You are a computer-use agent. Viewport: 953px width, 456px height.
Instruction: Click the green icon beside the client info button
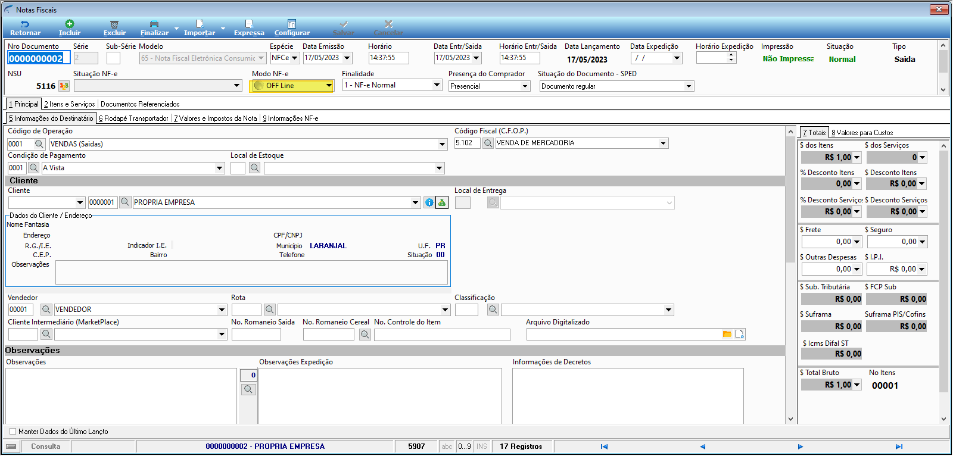(x=442, y=202)
